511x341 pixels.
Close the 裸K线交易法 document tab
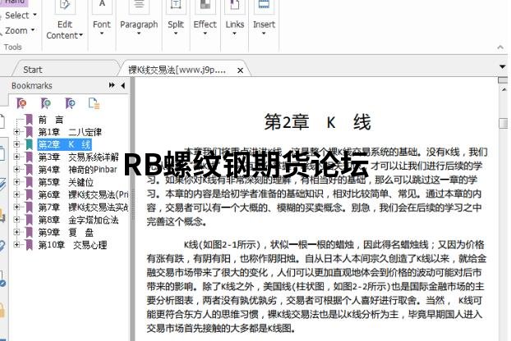coord(240,70)
